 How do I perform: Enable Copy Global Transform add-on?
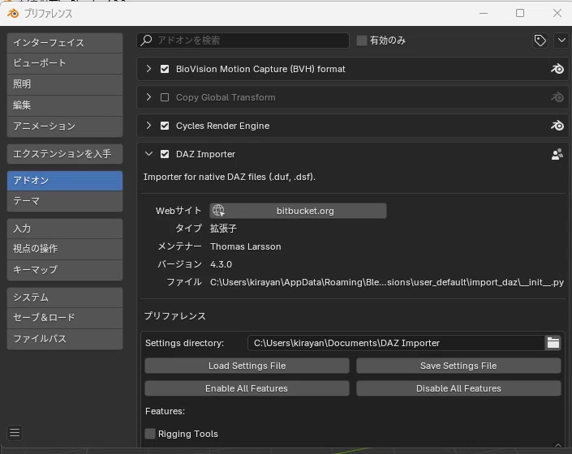pyautogui.click(x=165, y=97)
